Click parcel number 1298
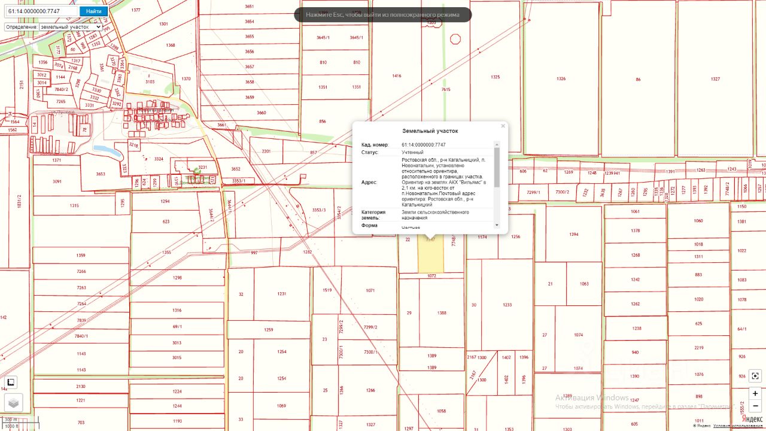The image size is (766, 431). click(x=177, y=278)
